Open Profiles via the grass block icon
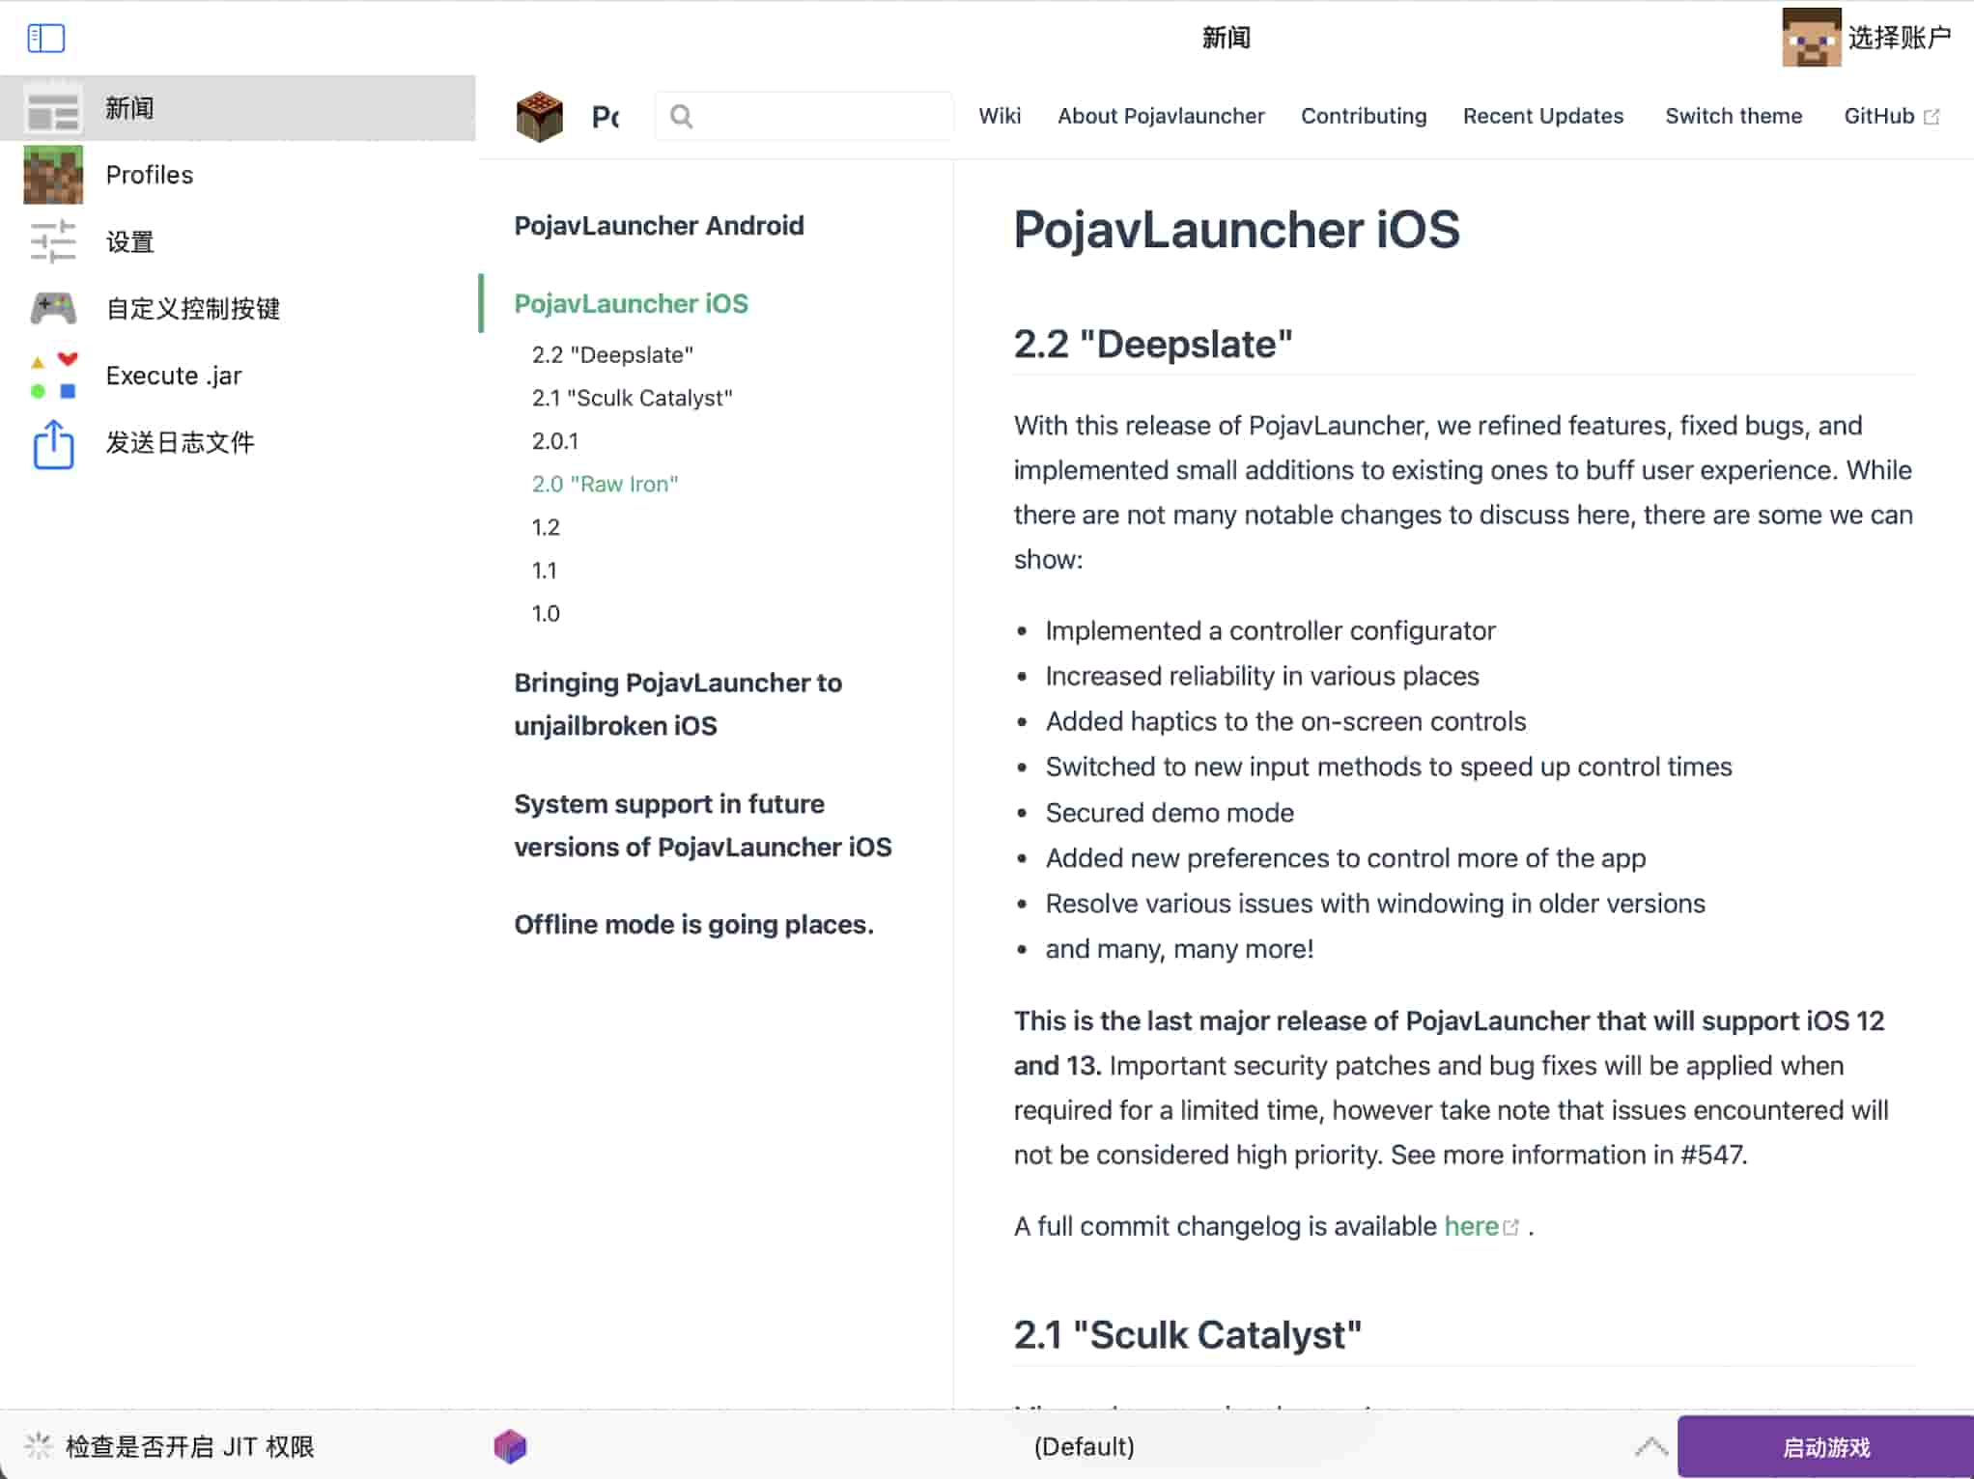 (53, 175)
